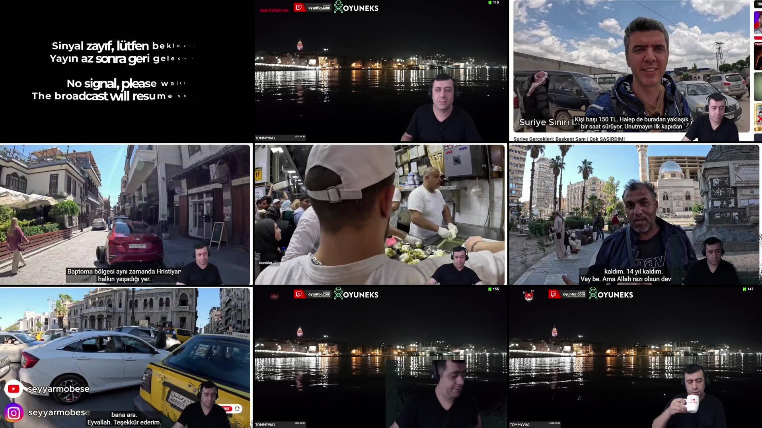Click the Kick icon beside the 110 count
The width and height of the screenshot is (762, 428).
(x=490, y=2)
